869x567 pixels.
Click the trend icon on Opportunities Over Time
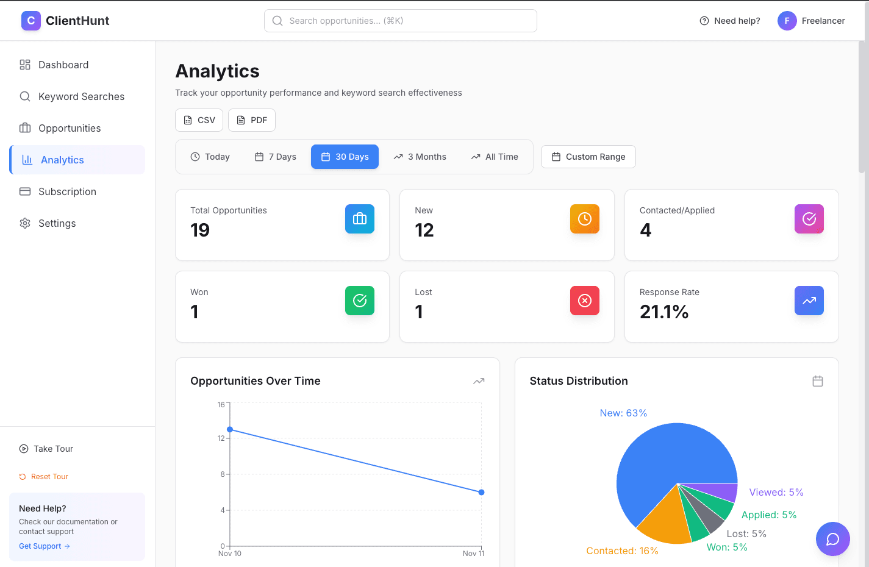coord(479,380)
